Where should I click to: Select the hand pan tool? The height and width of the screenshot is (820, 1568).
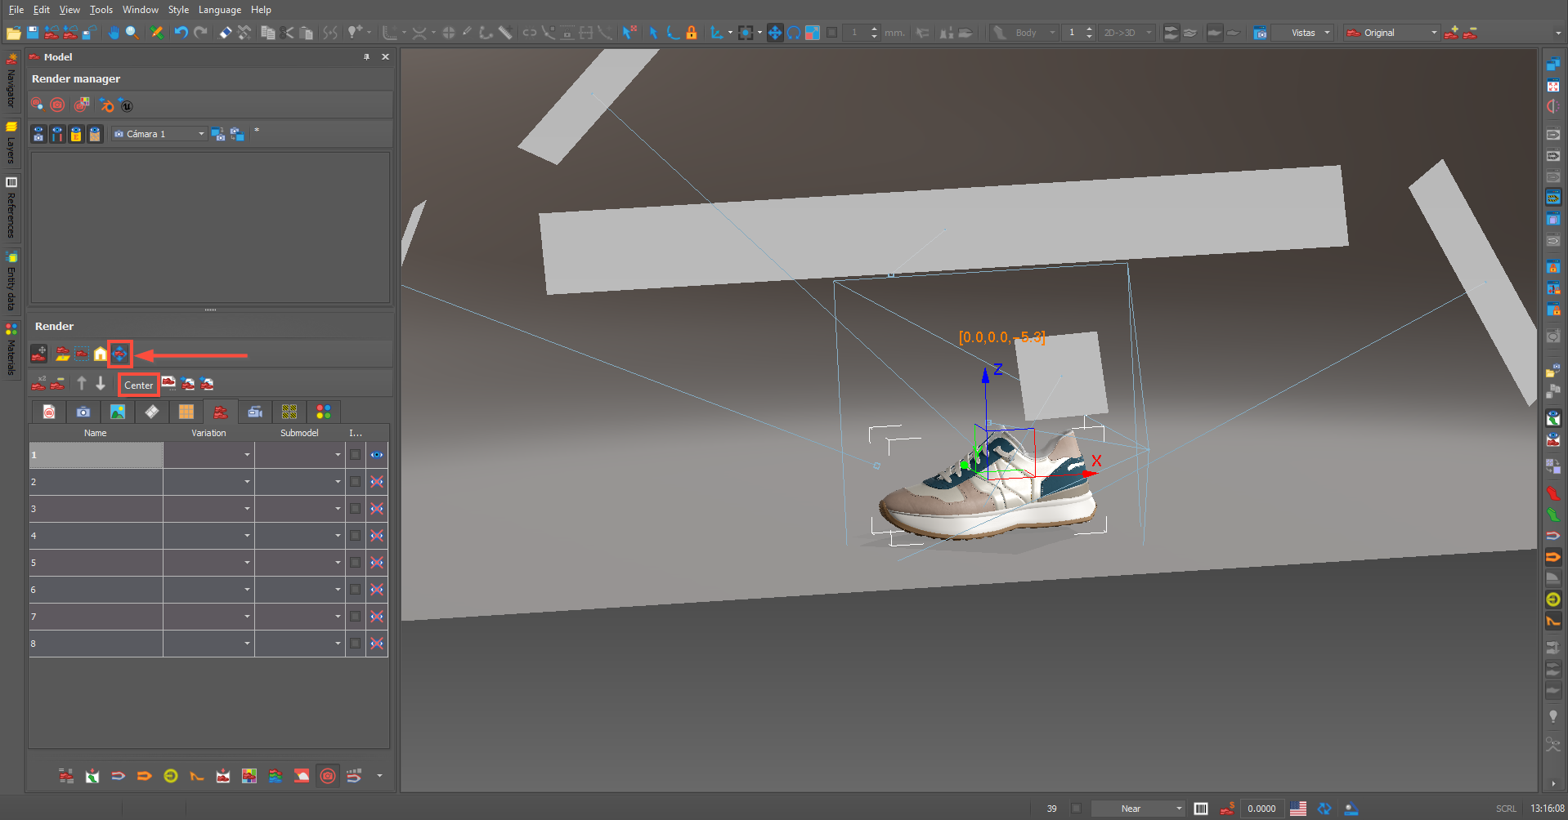[x=113, y=33]
